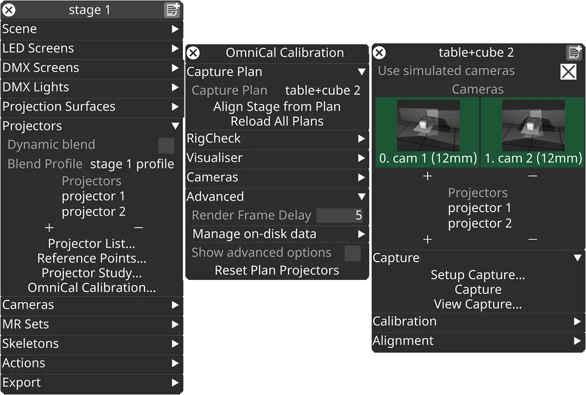Viewport: 586px width, 395px height.
Task: Enable Show advanced options checkbox
Action: [x=352, y=253]
